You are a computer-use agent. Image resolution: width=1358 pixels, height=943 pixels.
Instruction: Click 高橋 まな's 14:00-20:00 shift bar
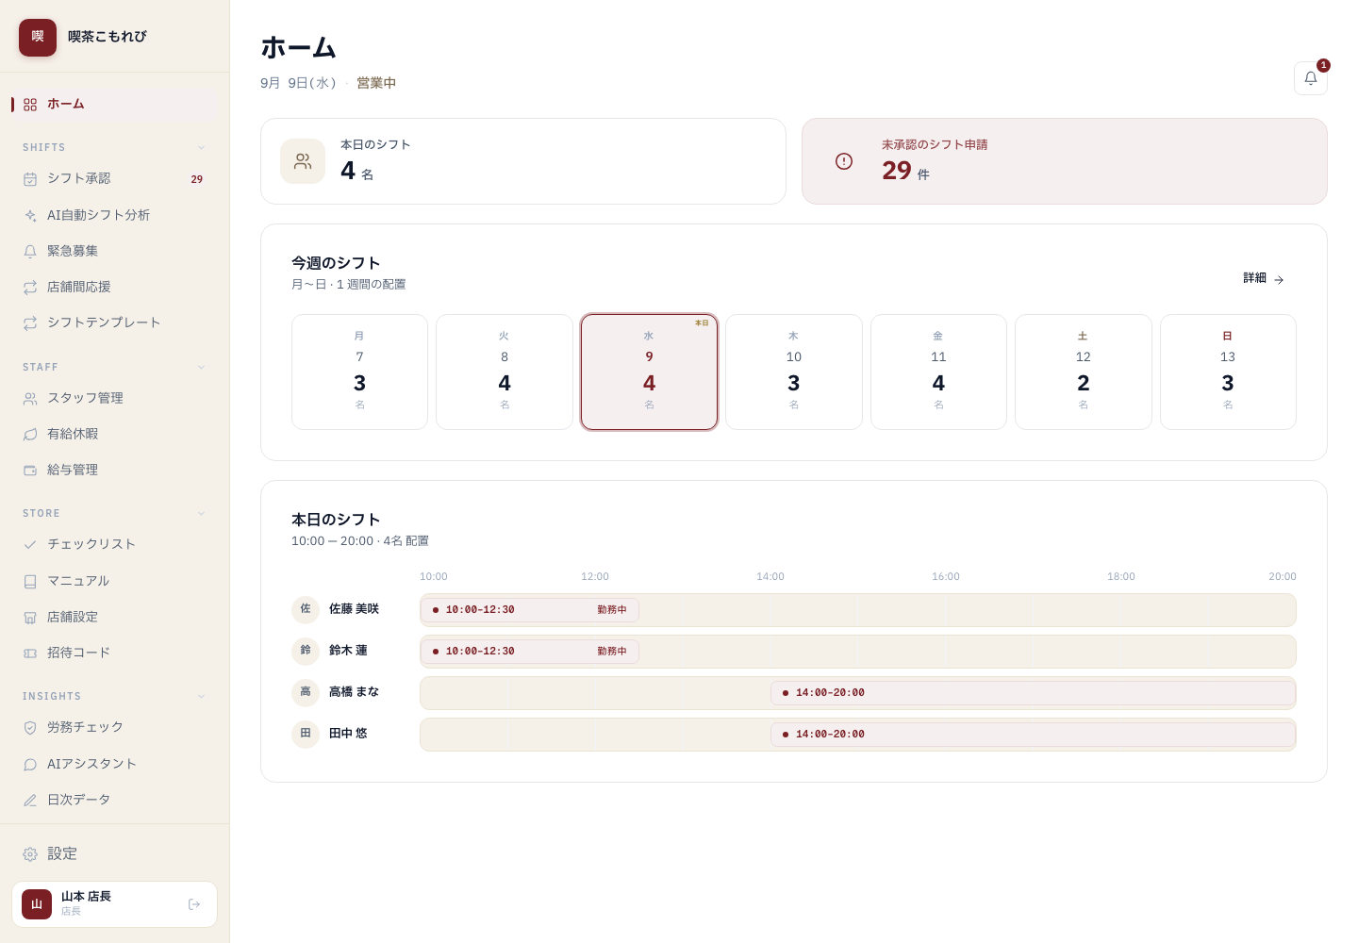click(1034, 693)
